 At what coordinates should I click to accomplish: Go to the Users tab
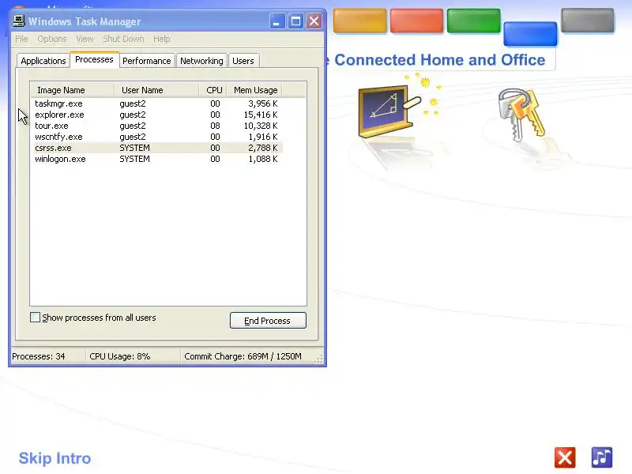243,61
